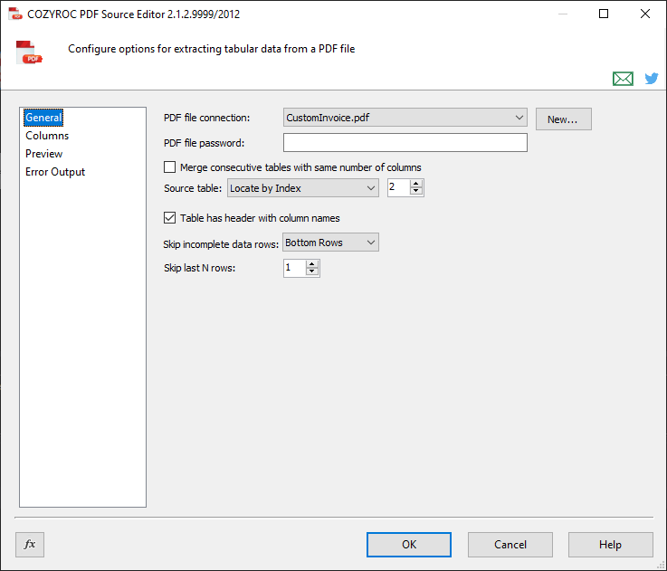Uncheck Table has header with column names
The width and height of the screenshot is (667, 571).
tap(169, 218)
